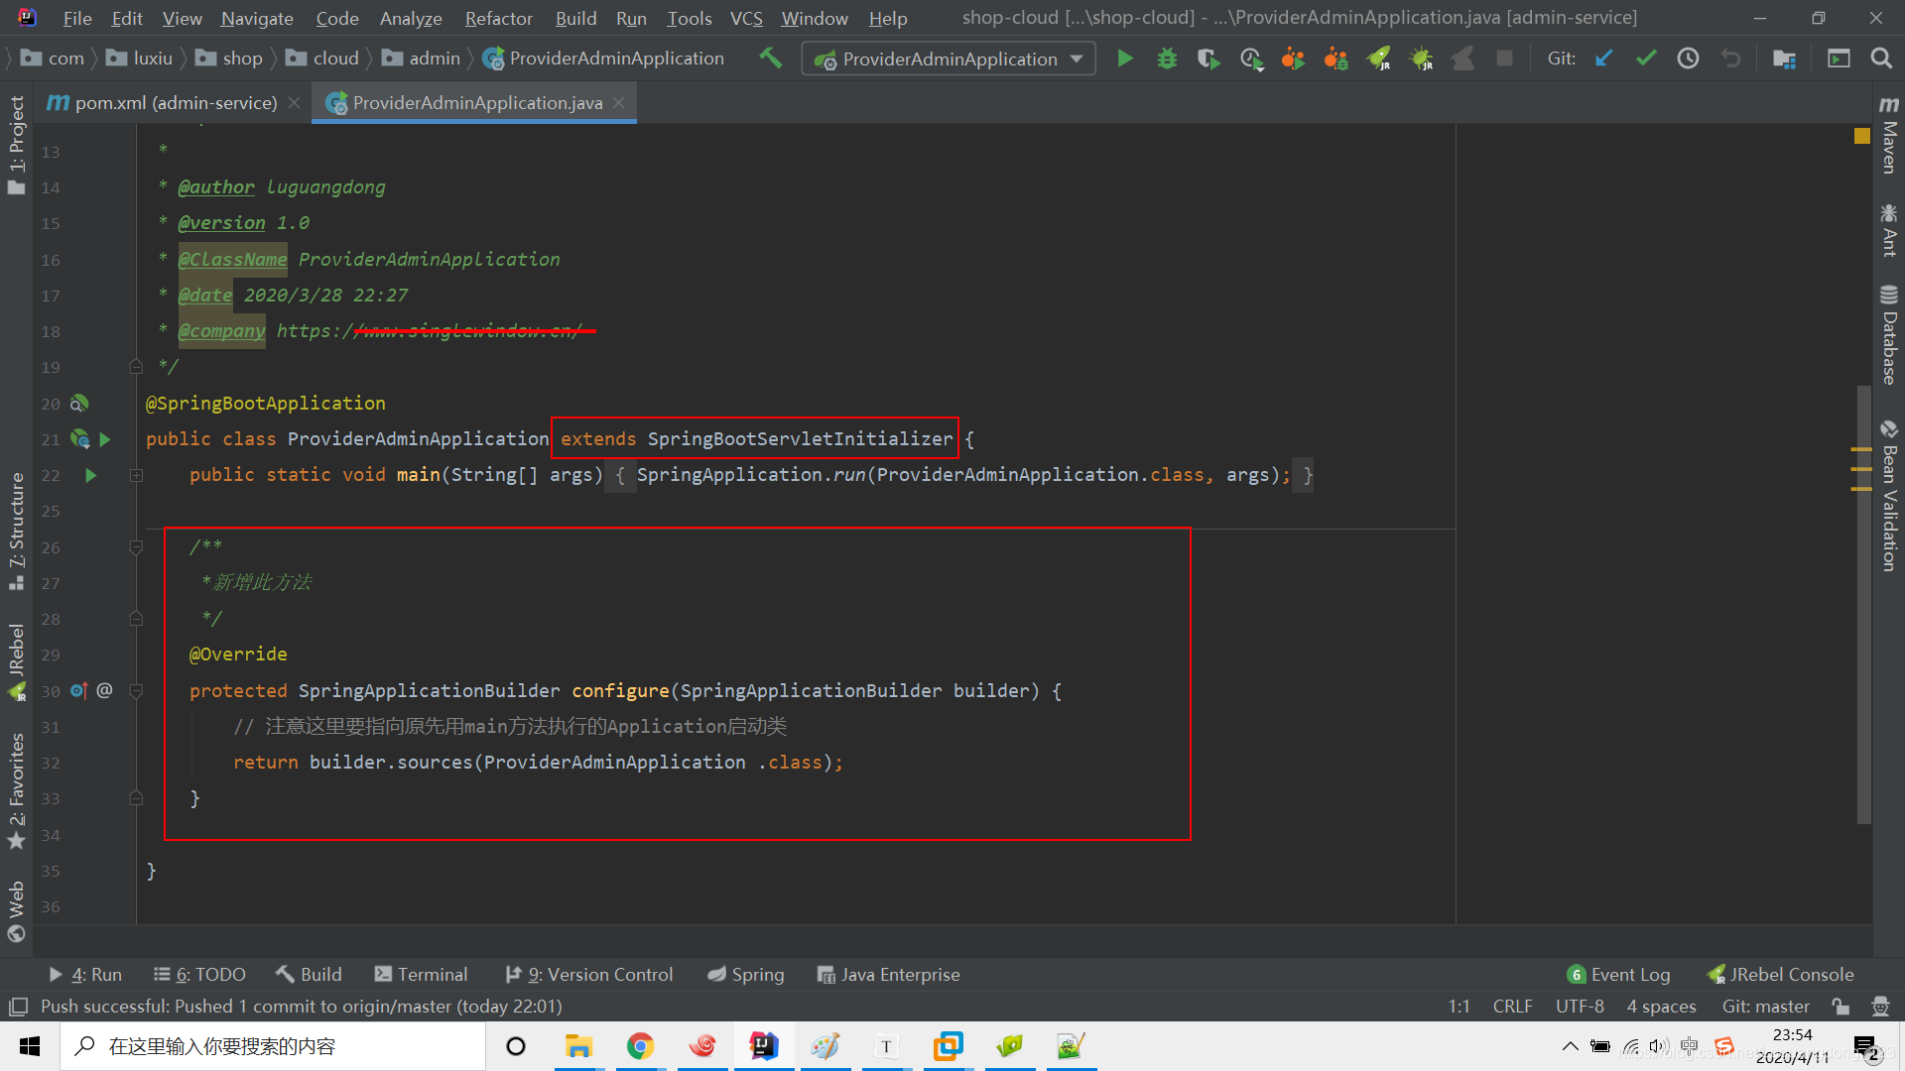
Task: Run ProviderAdminApplication with green play button
Action: pyautogui.click(x=1125, y=59)
